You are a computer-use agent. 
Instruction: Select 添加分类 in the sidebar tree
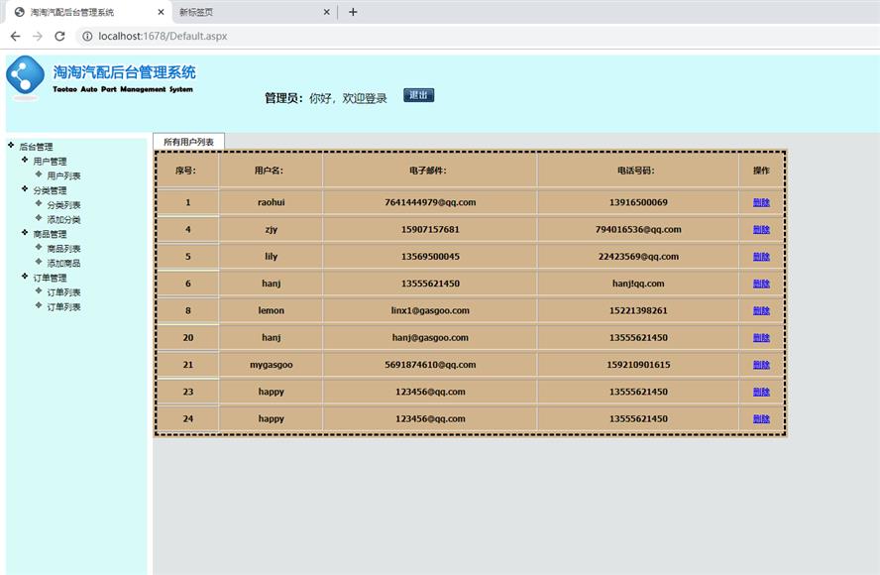(63, 219)
